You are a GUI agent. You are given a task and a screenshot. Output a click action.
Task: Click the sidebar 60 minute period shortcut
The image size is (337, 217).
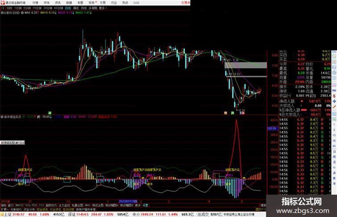(x=334, y=146)
